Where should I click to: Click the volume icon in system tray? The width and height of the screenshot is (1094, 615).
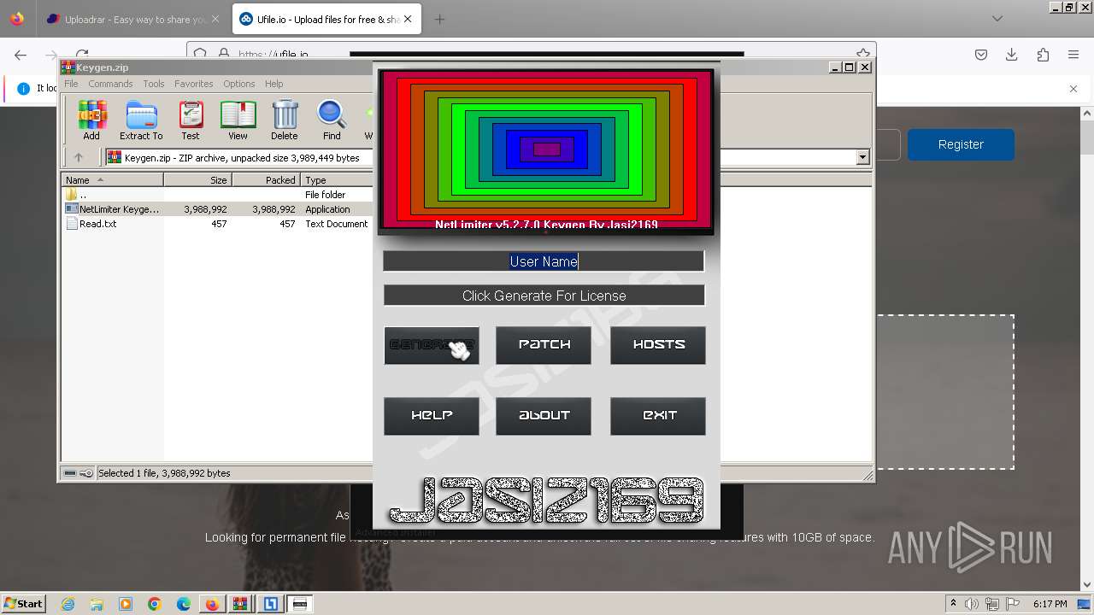tap(972, 604)
